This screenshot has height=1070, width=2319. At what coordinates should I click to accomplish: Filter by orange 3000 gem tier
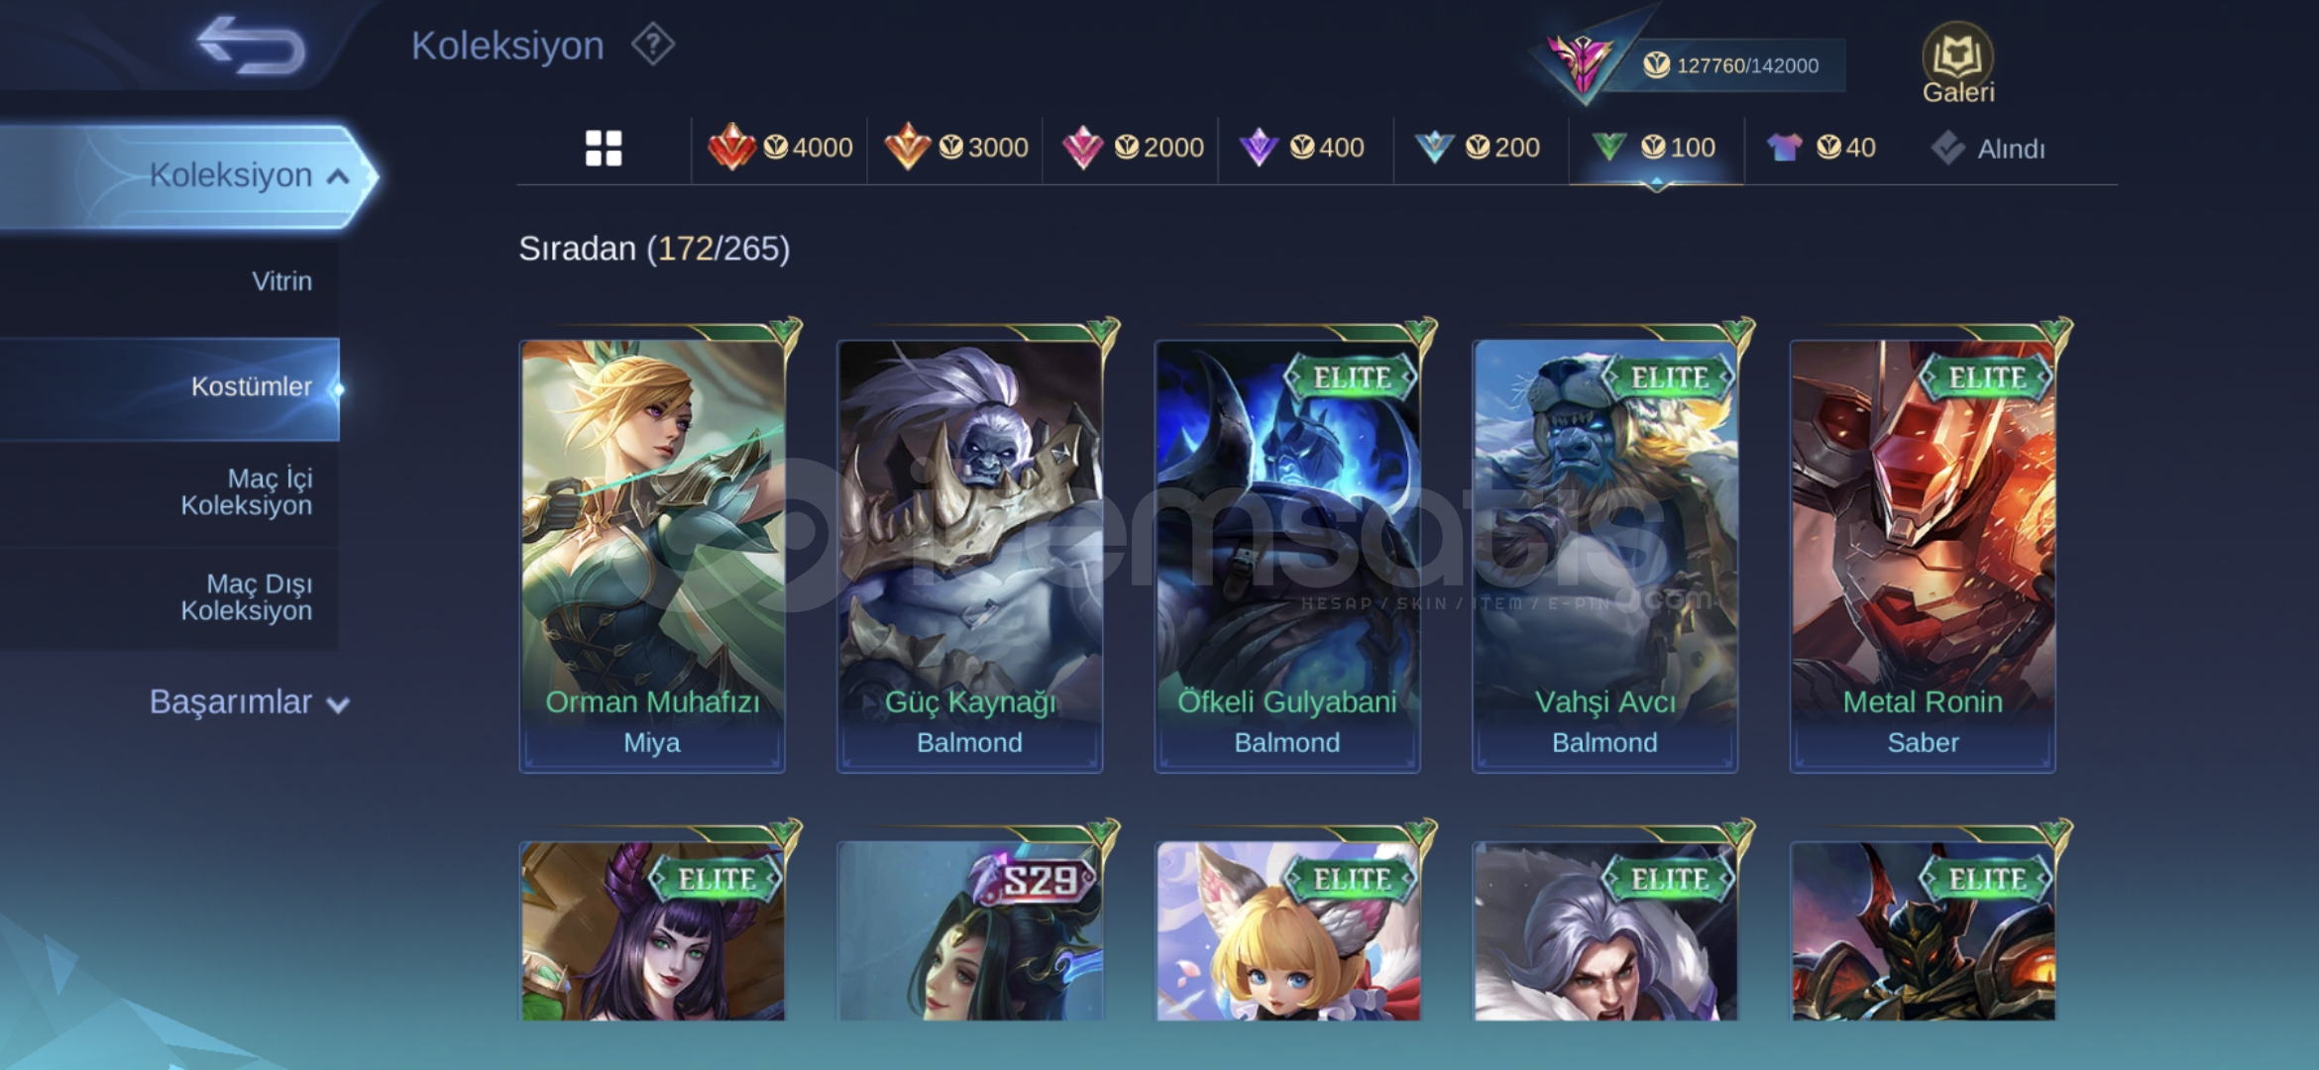pos(955,148)
